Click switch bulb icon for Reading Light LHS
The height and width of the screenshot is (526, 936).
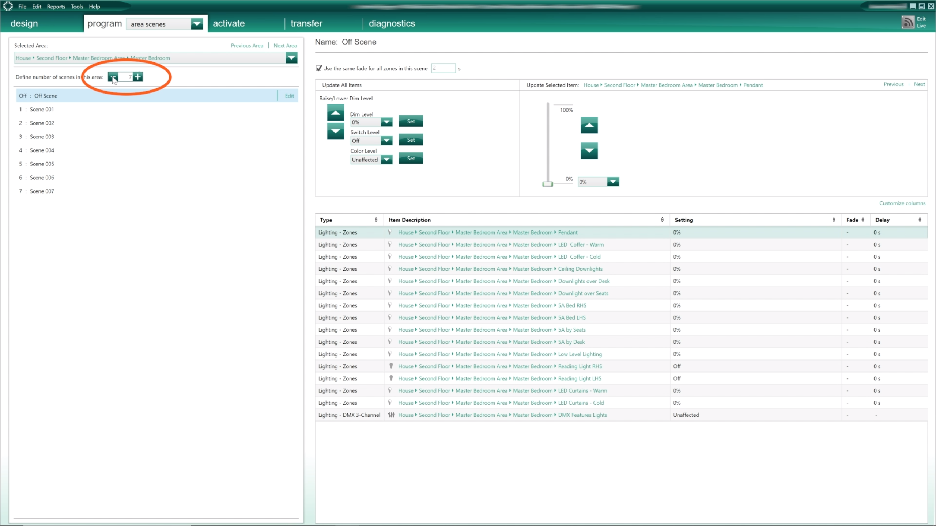click(391, 378)
